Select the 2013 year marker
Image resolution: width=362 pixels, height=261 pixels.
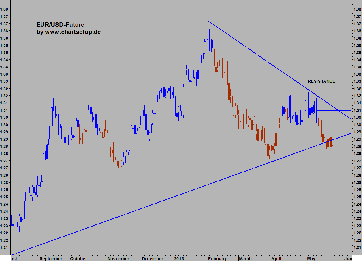coord(179,258)
